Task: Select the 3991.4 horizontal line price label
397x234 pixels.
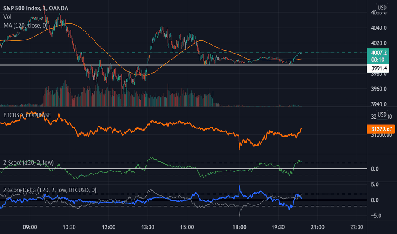Action: (378, 68)
